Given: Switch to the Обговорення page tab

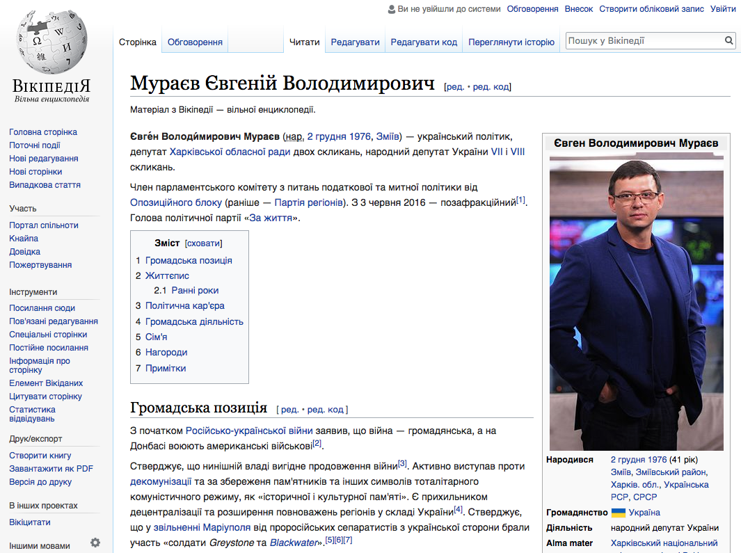Looking at the screenshot, I should pyautogui.click(x=195, y=42).
